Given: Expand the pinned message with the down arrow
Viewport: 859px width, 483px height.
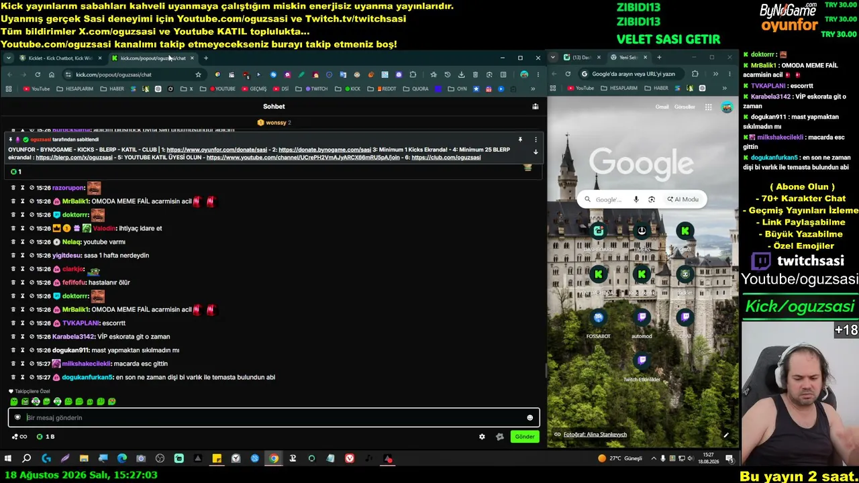Looking at the screenshot, I should tap(536, 152).
